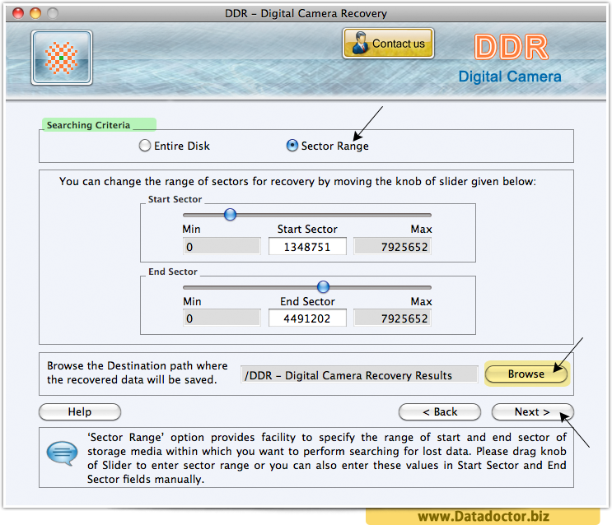Click the End Sector Max field 7925652
This screenshot has width=612, height=525.
pos(392,318)
